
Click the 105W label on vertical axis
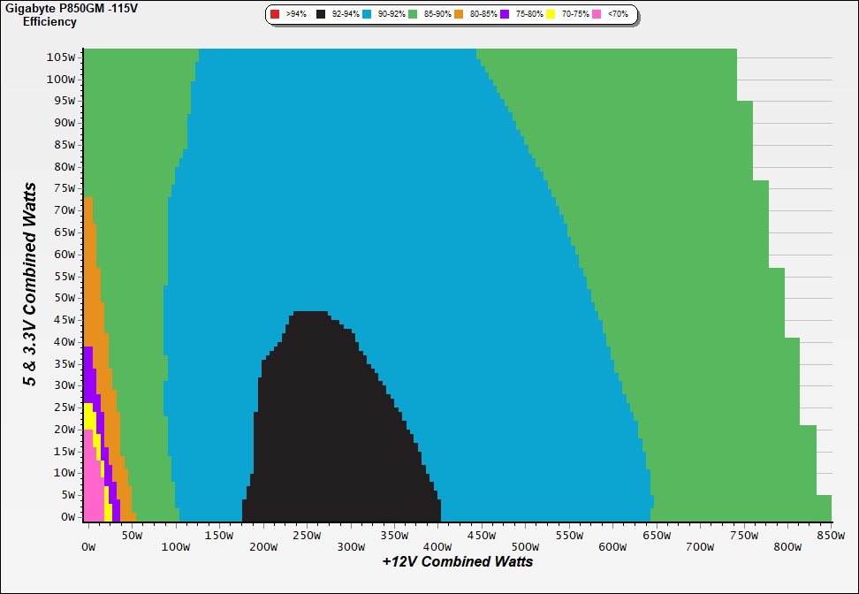(x=61, y=57)
